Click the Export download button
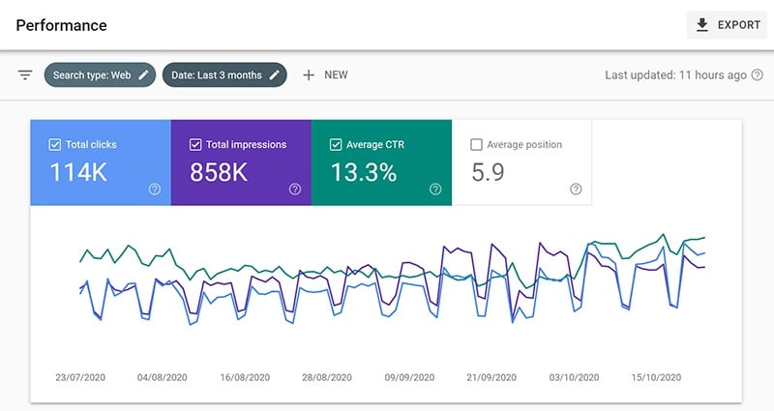774x411 pixels. (x=727, y=25)
